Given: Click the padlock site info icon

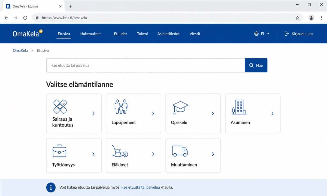Looking at the screenshot, I should click(37, 18).
